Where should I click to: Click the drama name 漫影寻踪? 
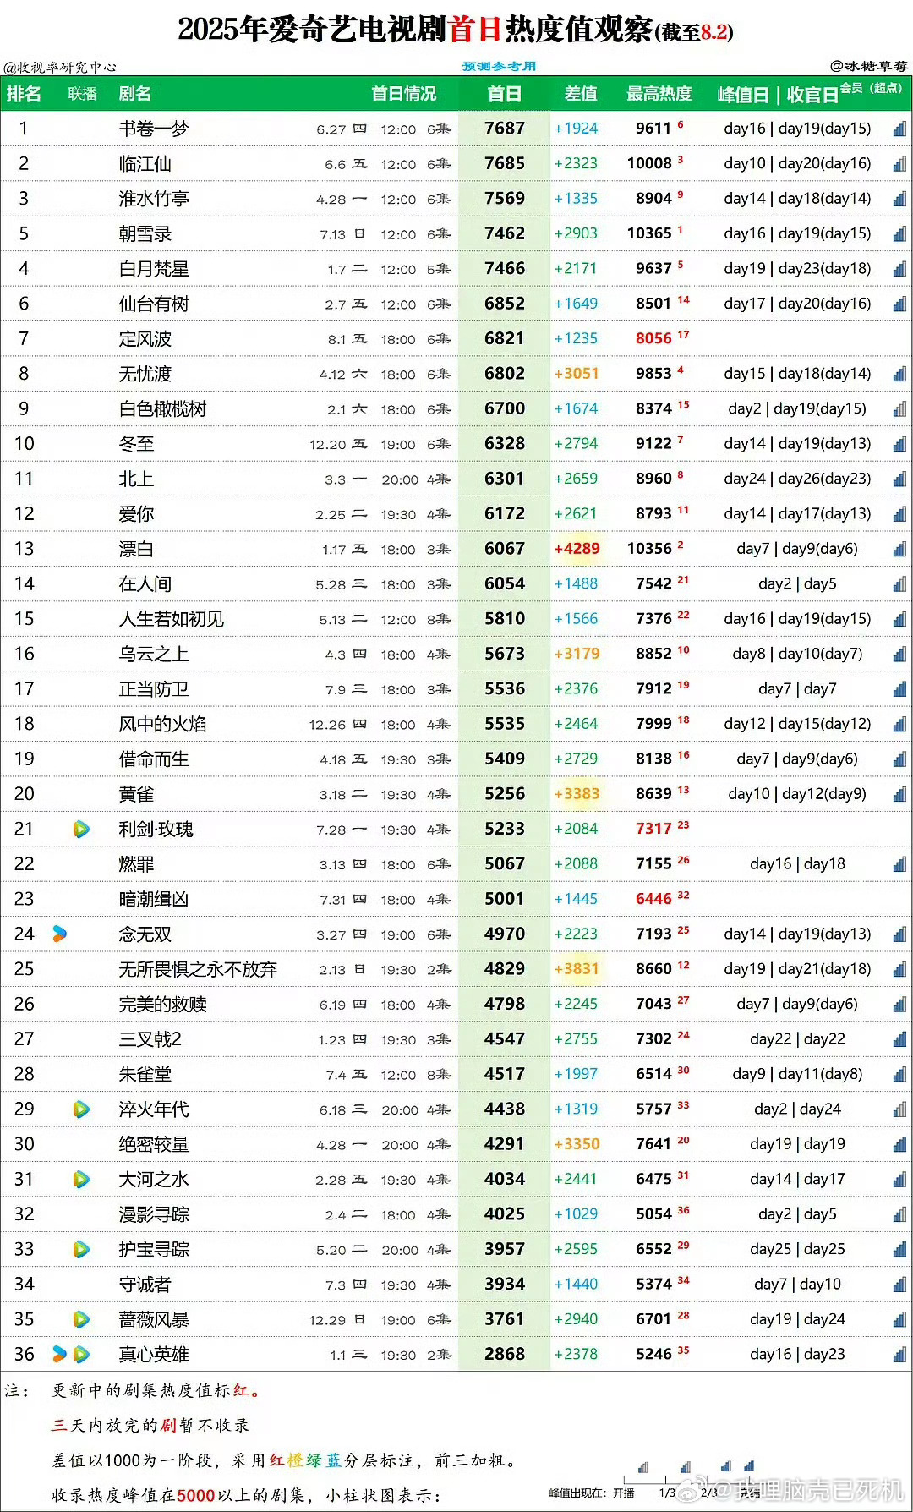pyautogui.click(x=154, y=1214)
